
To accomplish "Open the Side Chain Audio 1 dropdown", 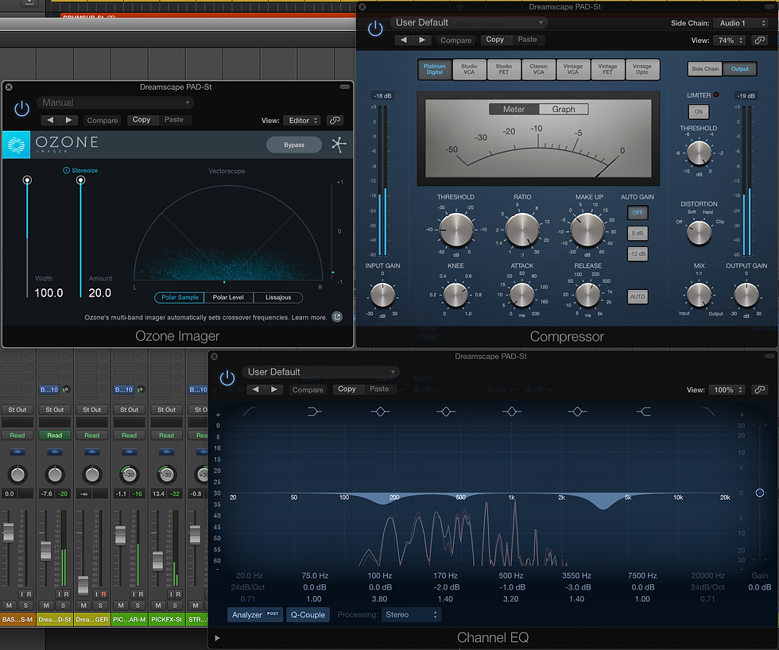I will click(741, 23).
